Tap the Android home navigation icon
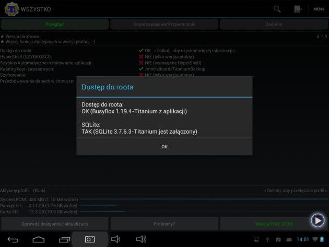329x247 pixels. (39, 240)
